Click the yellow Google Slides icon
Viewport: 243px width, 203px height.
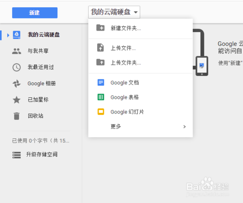coord(101,111)
